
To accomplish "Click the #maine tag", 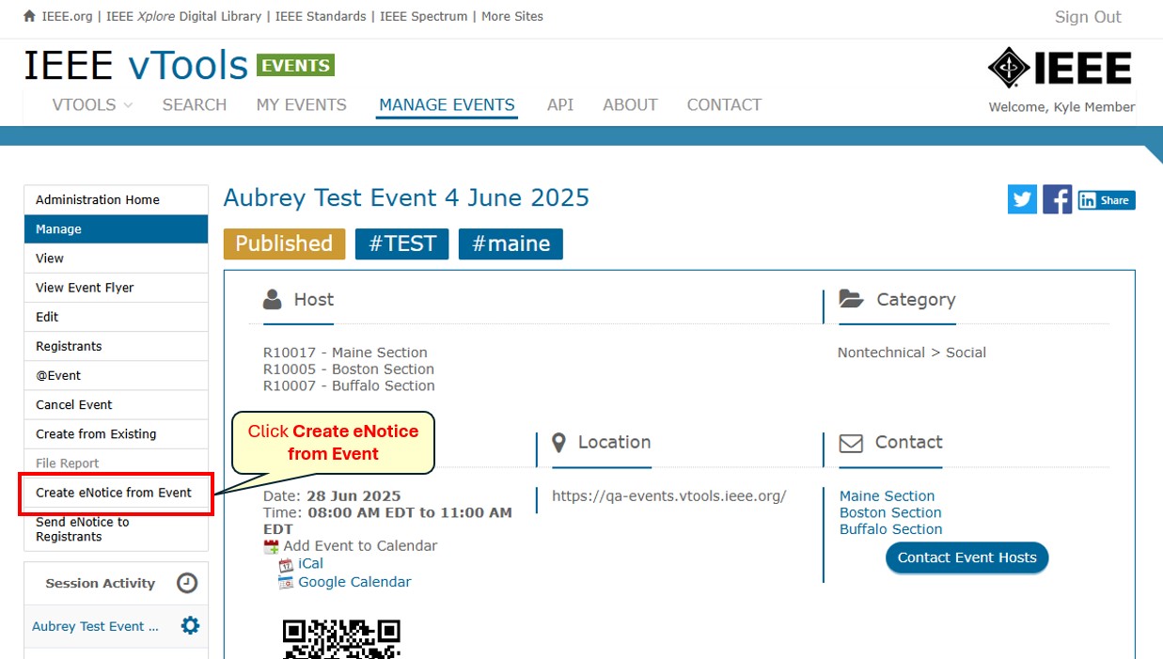I will 511,244.
